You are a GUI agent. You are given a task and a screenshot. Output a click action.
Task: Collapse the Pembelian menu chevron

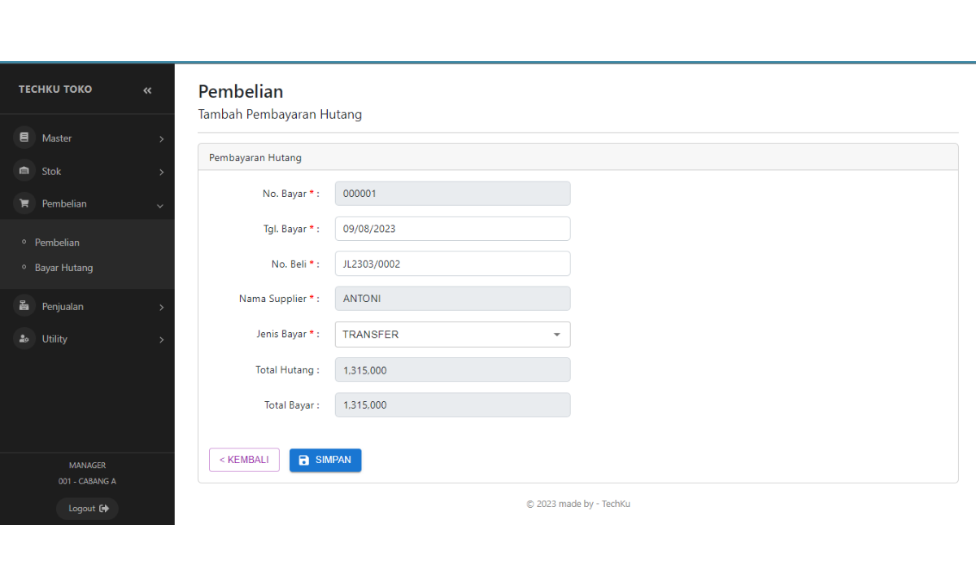click(160, 205)
